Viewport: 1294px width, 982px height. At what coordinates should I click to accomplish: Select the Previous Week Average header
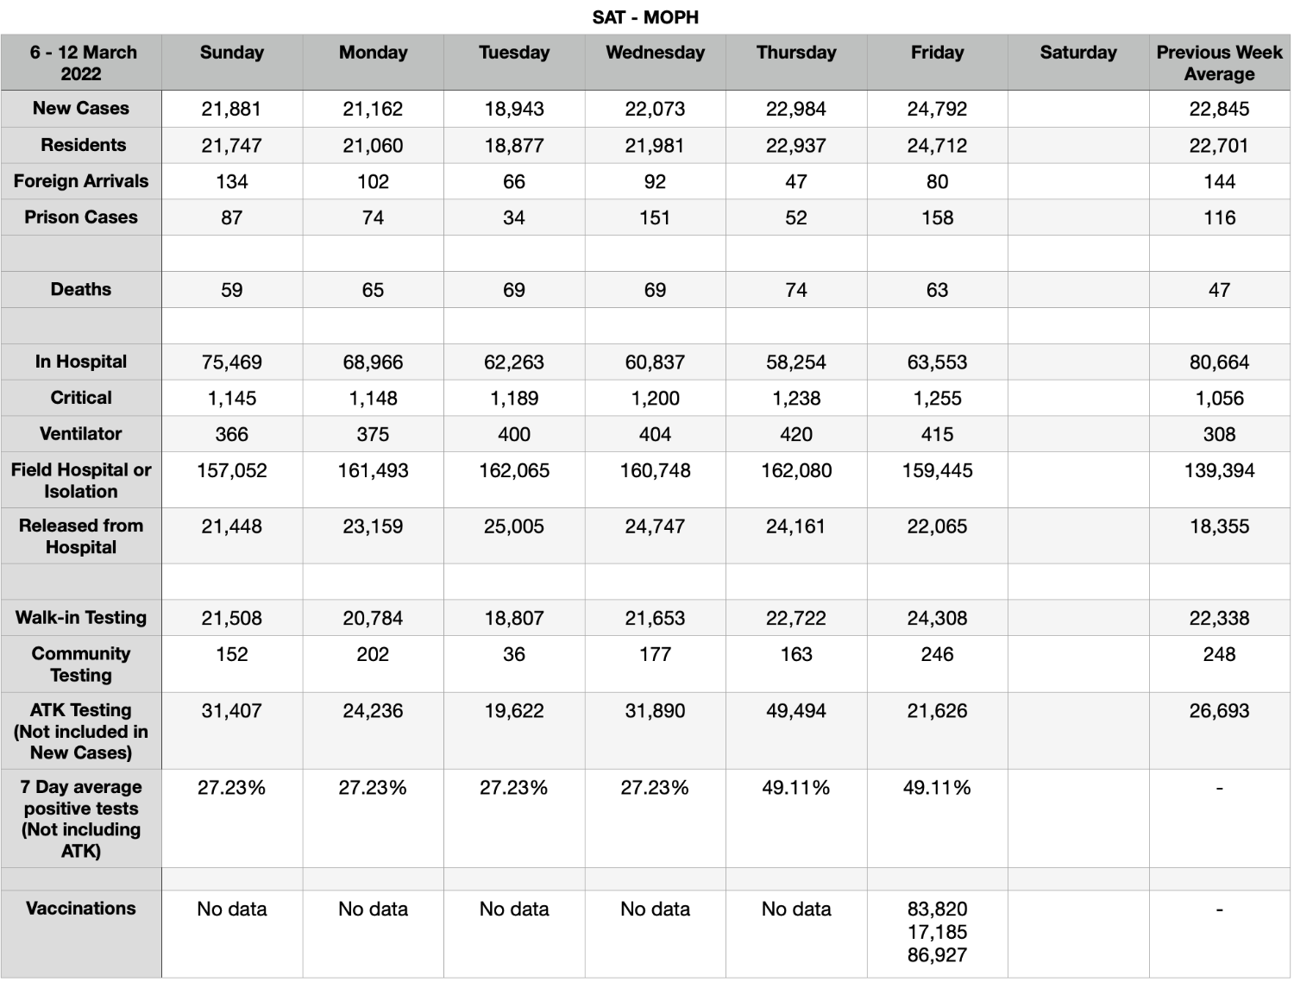click(x=1219, y=63)
